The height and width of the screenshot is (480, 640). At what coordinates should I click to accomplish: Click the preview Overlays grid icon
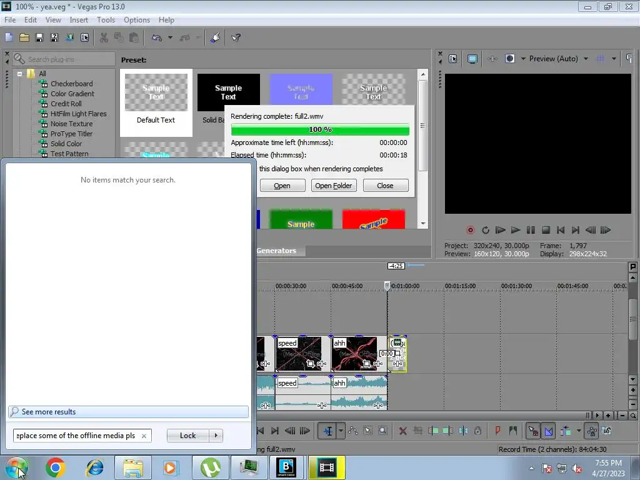600,59
